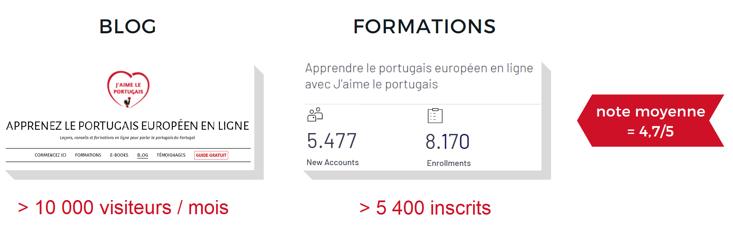Screen dimensions: 733x230
Task: Select the E-BOOKS menu item
Action: 119,155
